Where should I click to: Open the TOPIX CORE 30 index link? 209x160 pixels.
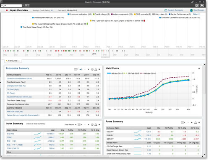[13, 148]
